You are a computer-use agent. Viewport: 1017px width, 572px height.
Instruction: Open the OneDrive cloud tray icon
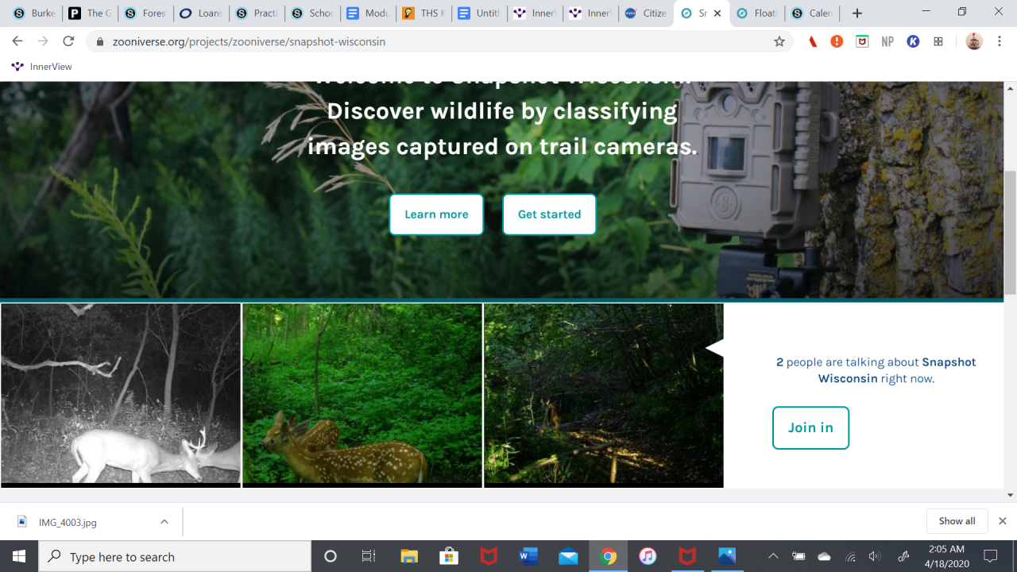point(825,556)
